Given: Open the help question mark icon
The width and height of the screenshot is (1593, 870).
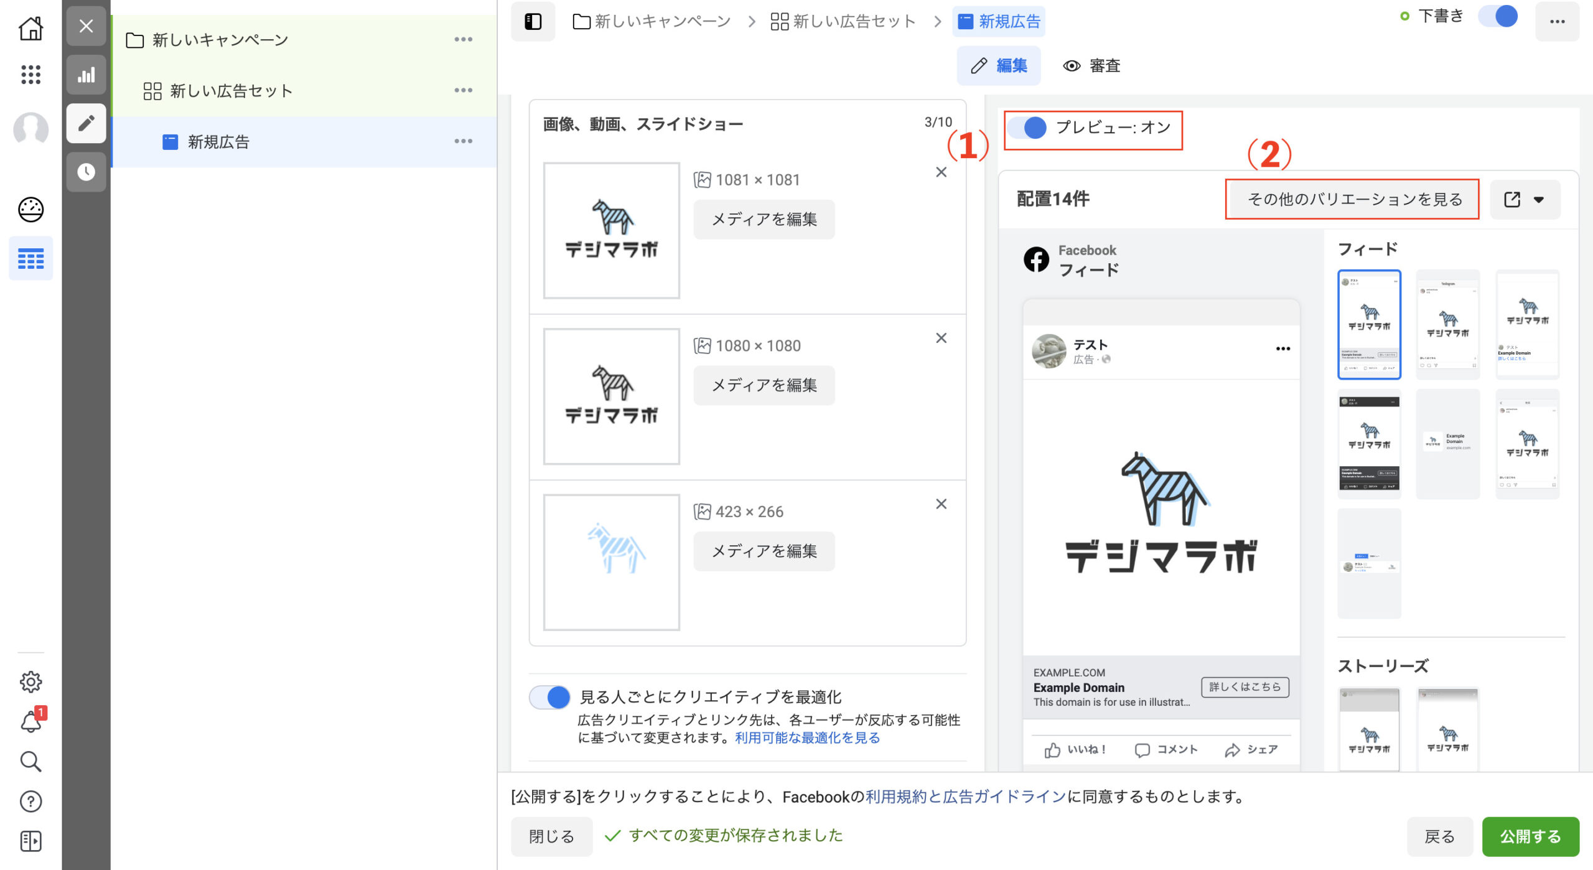Looking at the screenshot, I should click(x=30, y=802).
